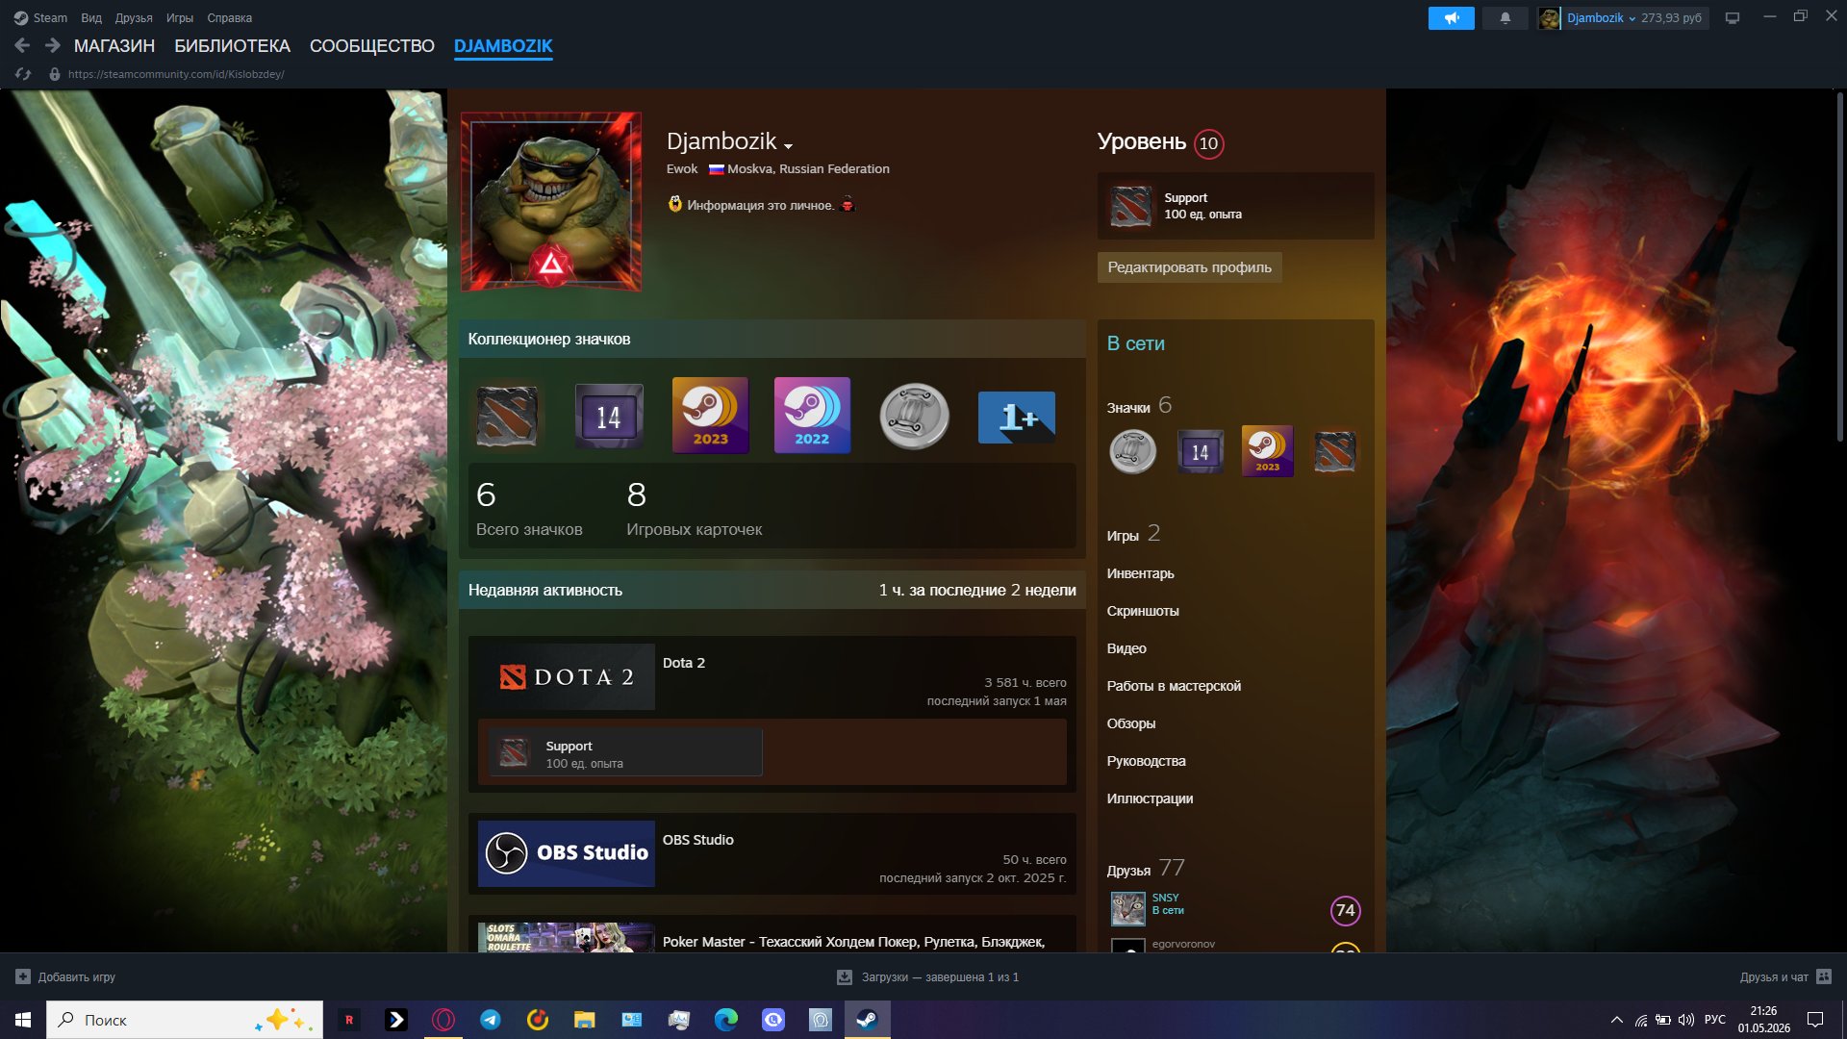Click the plus icon for Add a game
Image resolution: width=1847 pixels, height=1039 pixels.
(23, 976)
